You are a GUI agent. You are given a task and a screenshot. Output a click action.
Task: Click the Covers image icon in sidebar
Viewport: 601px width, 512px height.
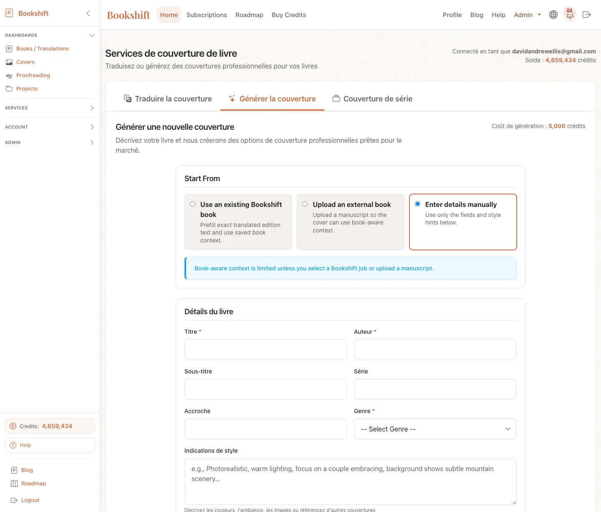[x=9, y=62]
